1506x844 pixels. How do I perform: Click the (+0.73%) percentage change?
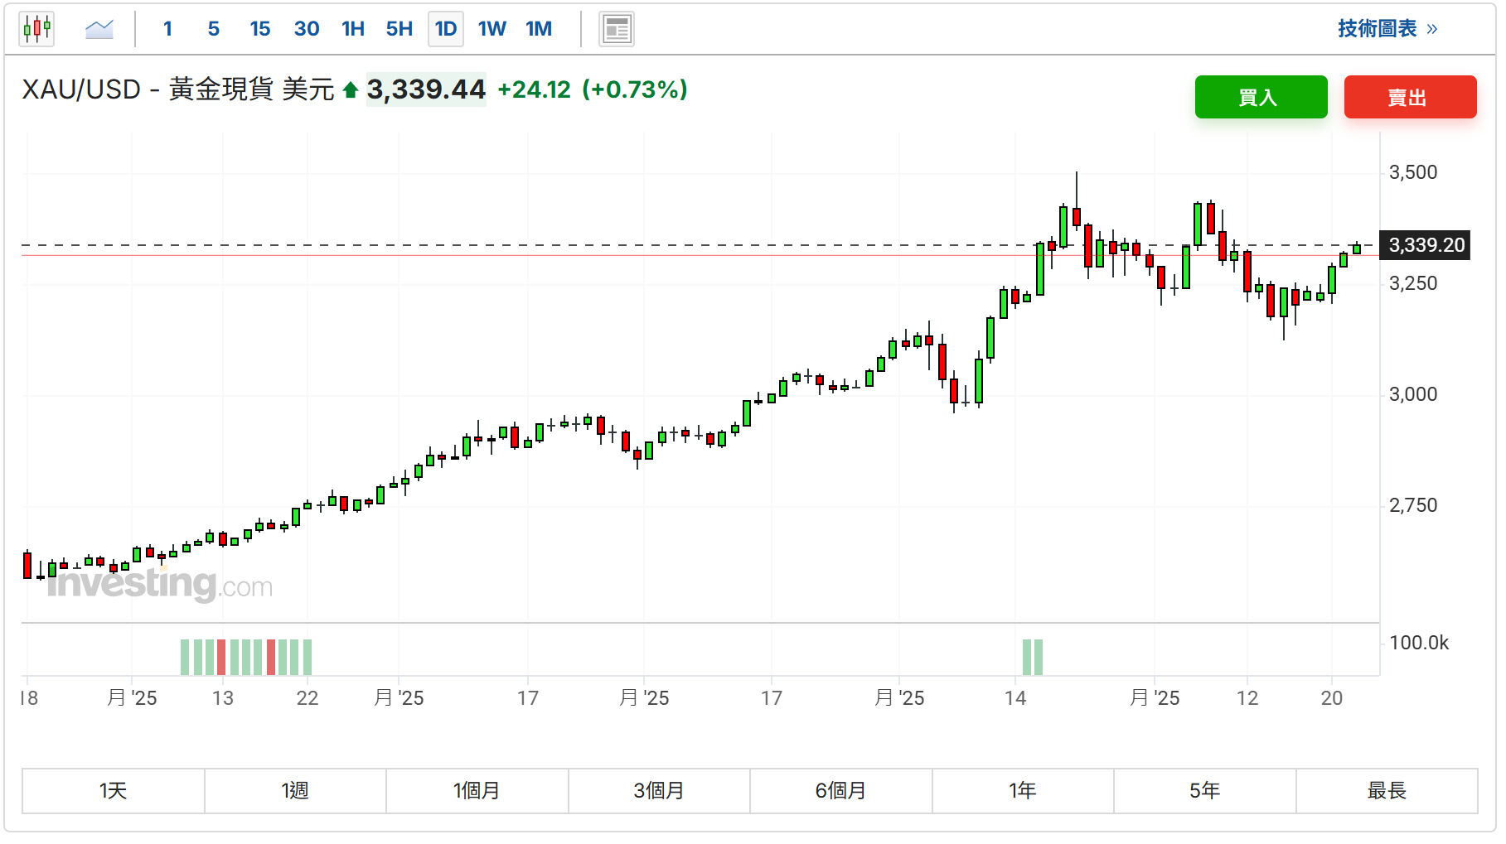click(x=635, y=89)
